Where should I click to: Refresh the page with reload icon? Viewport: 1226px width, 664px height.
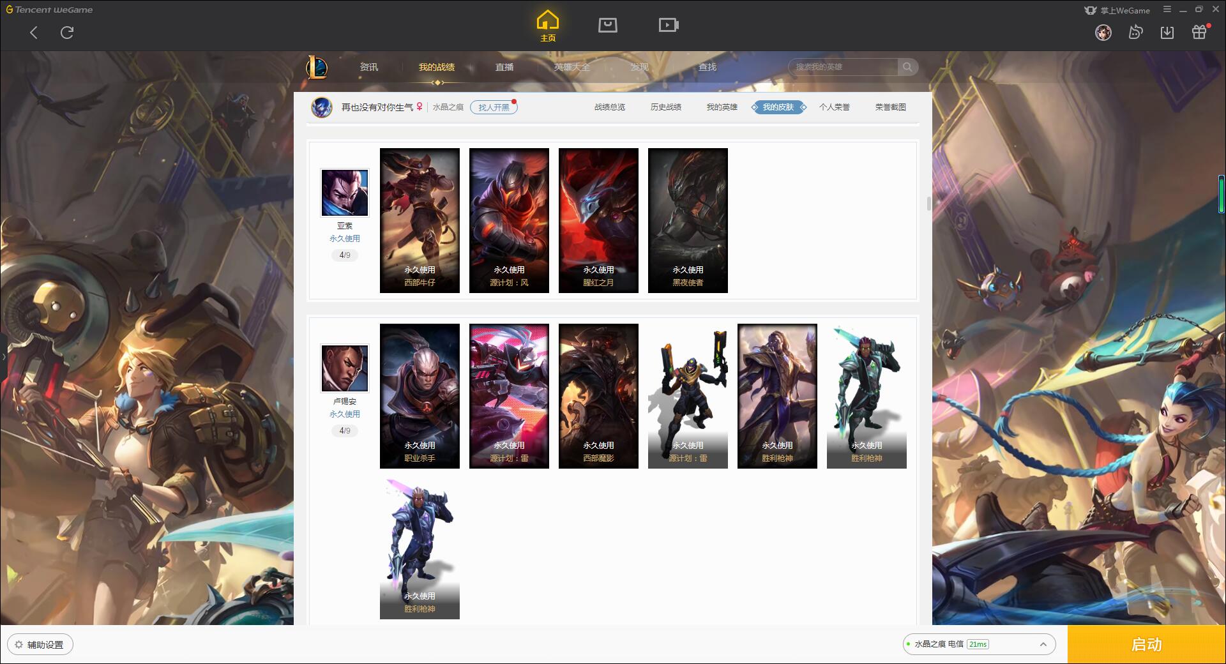(x=67, y=33)
